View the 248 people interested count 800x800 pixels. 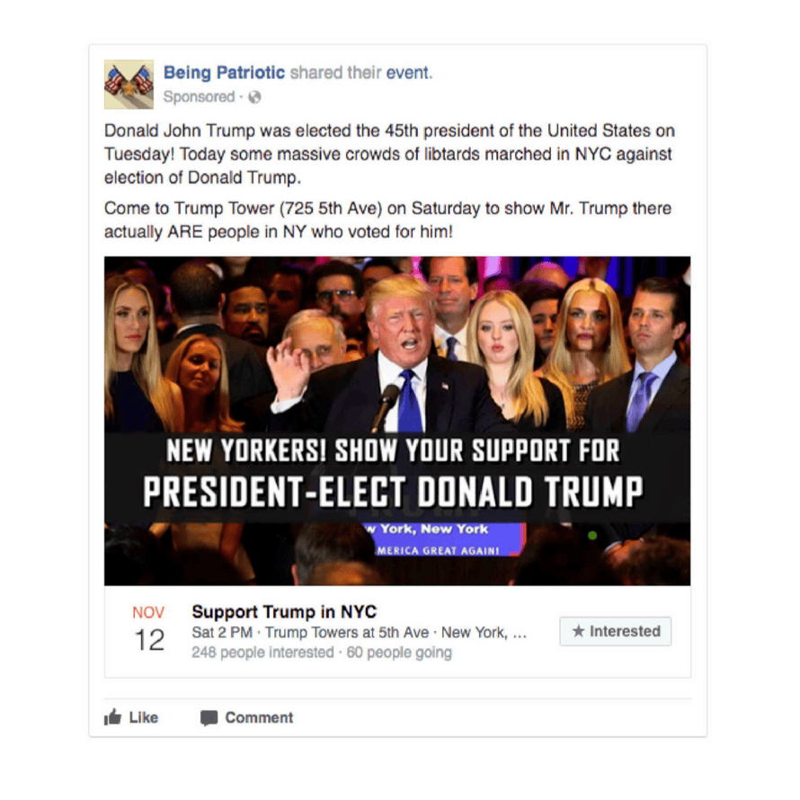point(262,653)
